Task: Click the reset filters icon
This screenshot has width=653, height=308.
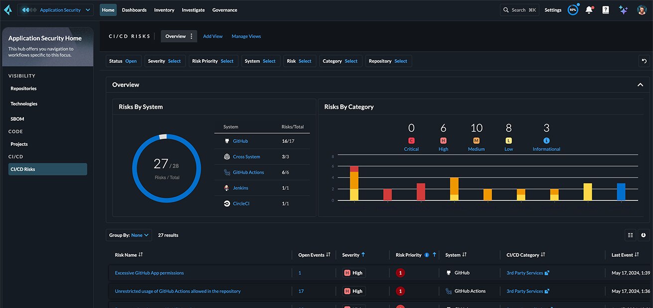Action: (644, 61)
